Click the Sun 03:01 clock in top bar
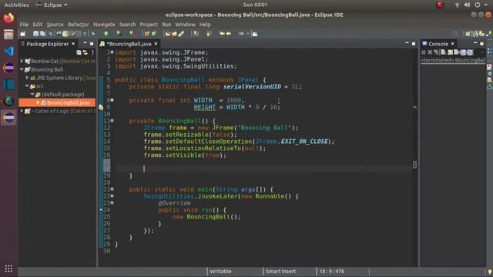This screenshot has height=277, width=493. pyautogui.click(x=255, y=5)
